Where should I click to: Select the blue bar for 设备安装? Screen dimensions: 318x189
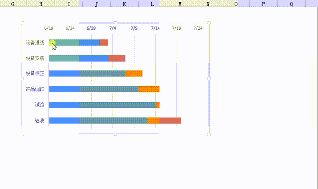click(x=79, y=58)
